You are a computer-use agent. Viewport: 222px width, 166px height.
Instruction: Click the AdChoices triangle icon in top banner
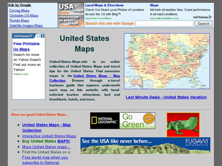210,17
